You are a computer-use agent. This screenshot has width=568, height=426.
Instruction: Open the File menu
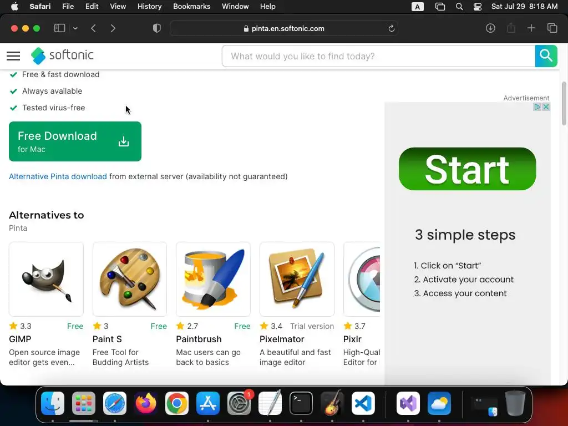(x=68, y=7)
